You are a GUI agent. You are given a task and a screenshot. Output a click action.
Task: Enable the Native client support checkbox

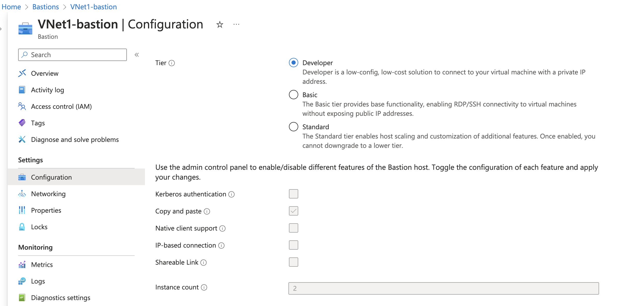click(294, 228)
